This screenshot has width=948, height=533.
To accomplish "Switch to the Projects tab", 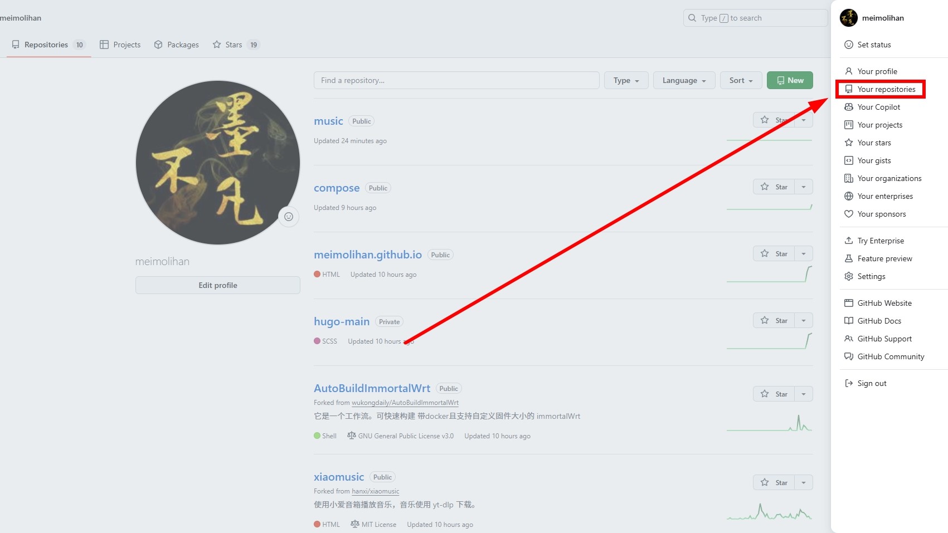I will coord(120,45).
